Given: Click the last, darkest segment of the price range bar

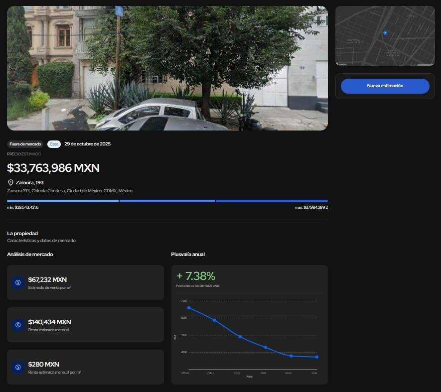Looking at the screenshot, I should [x=272, y=201].
